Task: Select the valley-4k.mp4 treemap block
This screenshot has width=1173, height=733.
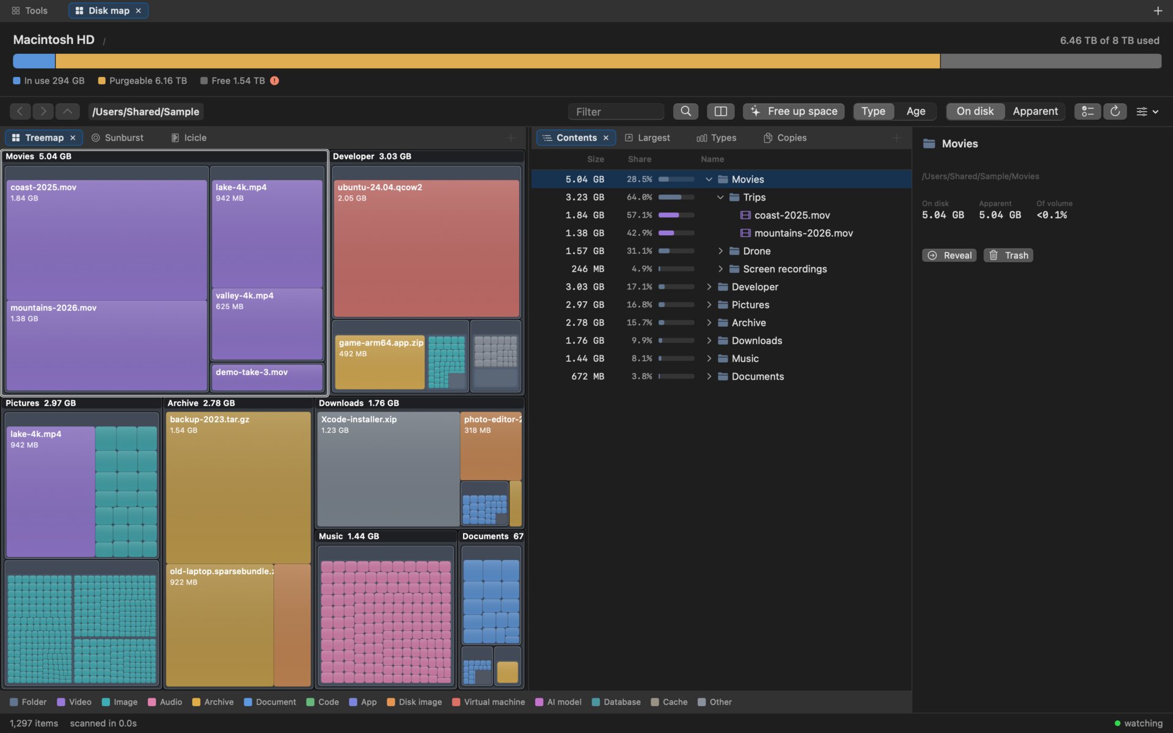Action: (267, 324)
